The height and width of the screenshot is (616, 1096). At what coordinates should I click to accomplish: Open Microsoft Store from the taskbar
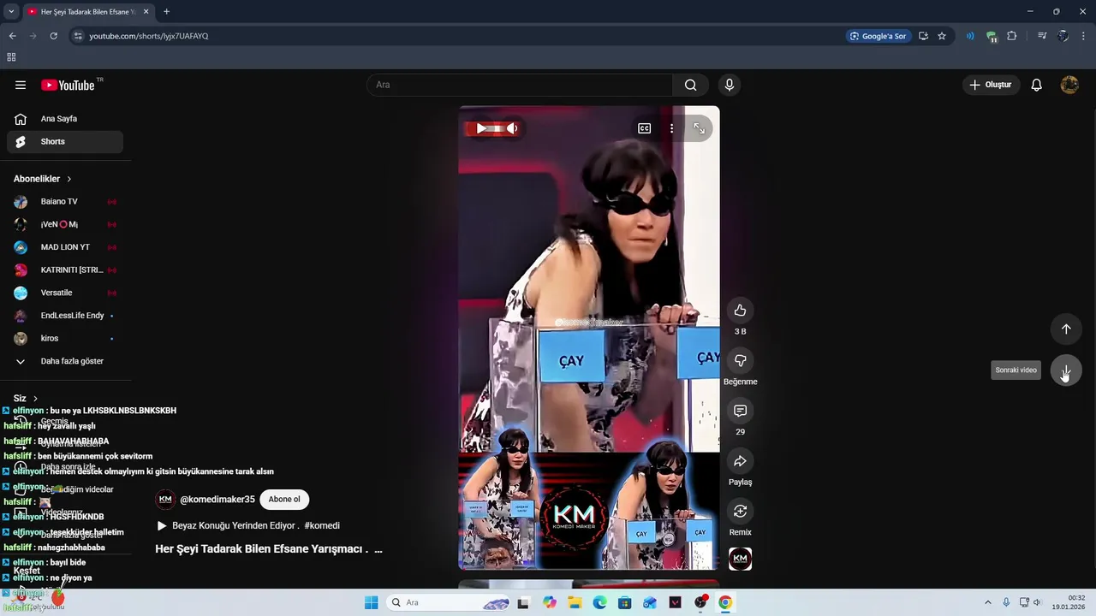click(x=625, y=602)
